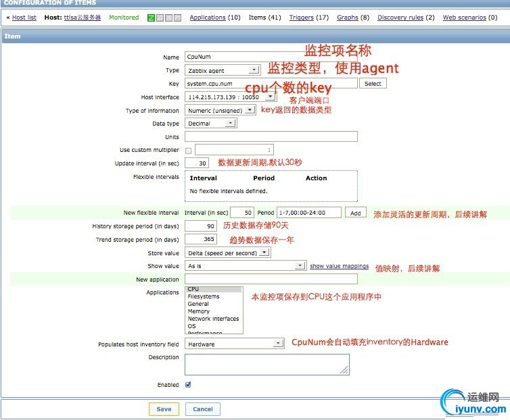This screenshot has height=420, width=510.
Task: Click the New application field
Action: [x=271, y=279]
